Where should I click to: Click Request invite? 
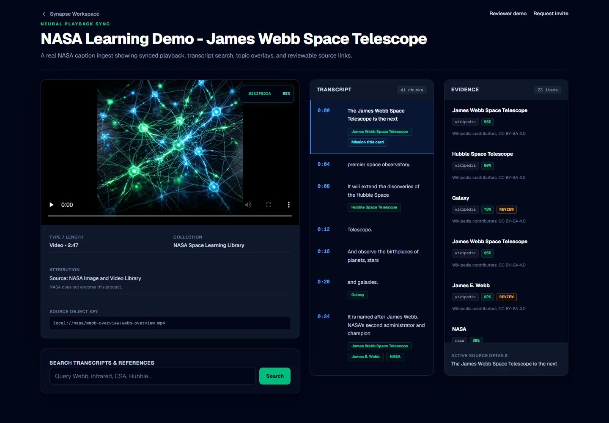551,14
